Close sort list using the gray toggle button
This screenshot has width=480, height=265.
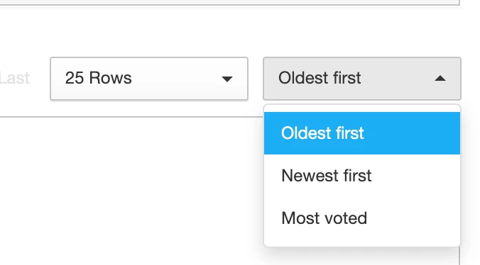362,79
